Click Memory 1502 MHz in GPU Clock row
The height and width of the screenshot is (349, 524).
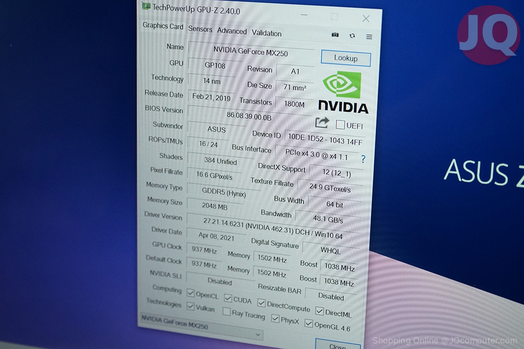click(x=272, y=259)
